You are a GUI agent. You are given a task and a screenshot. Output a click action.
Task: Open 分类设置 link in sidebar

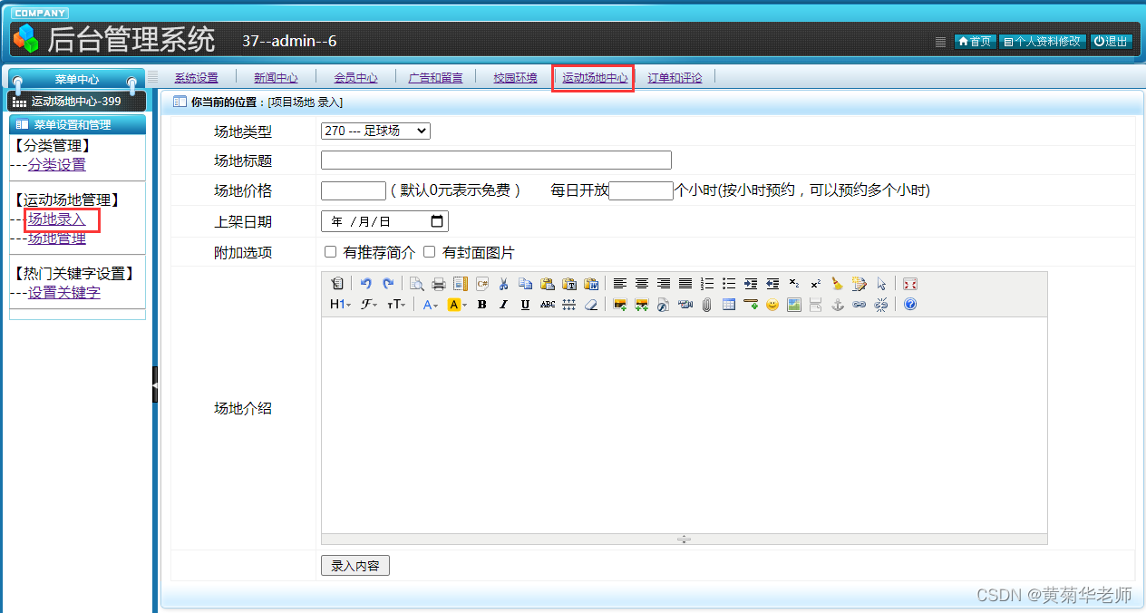pos(56,165)
